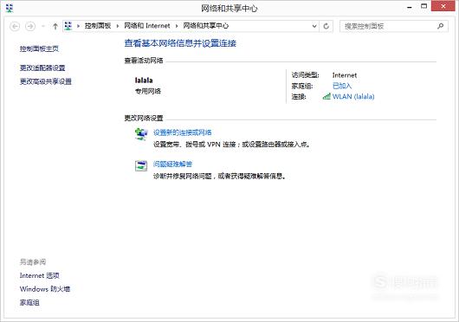Viewport: 459px width, 322px height.
Task: Select 网络和共享中心 breadcrumb item
Action: click(206, 26)
